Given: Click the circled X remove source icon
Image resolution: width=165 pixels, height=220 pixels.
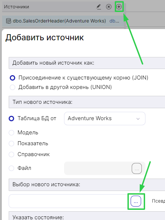Looking at the screenshot, I should [x=109, y=7].
